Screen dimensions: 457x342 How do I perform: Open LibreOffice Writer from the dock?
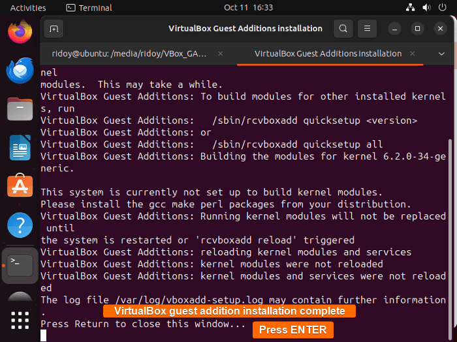(20, 148)
